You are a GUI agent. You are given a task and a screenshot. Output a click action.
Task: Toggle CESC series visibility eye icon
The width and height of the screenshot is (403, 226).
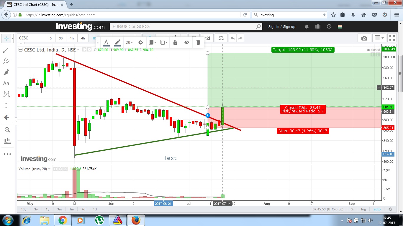[x=84, y=50]
